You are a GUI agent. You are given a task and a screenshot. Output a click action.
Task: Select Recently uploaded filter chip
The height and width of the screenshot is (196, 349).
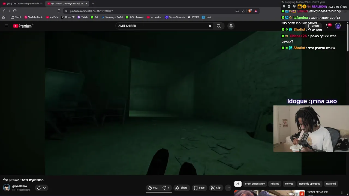[x=310, y=184]
